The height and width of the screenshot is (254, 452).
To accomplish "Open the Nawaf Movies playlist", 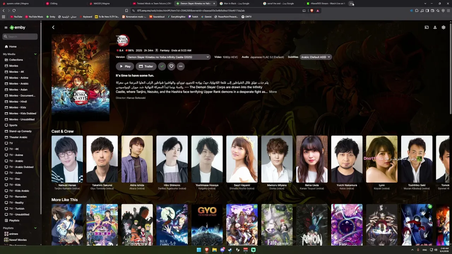I will point(18,240).
